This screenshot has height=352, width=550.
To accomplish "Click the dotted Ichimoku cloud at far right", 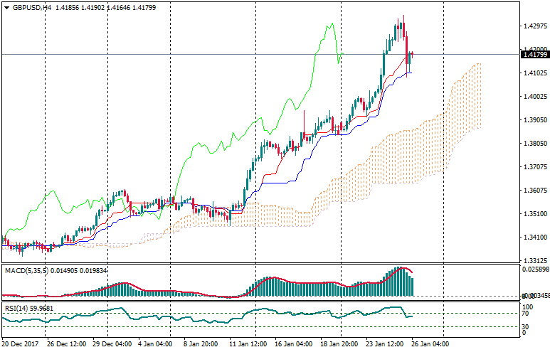I will [x=470, y=100].
